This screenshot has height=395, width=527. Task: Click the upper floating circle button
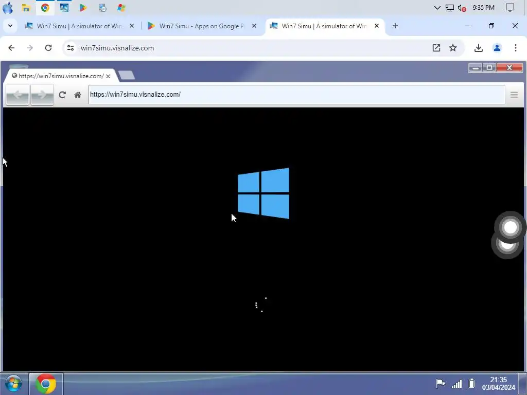point(511,227)
